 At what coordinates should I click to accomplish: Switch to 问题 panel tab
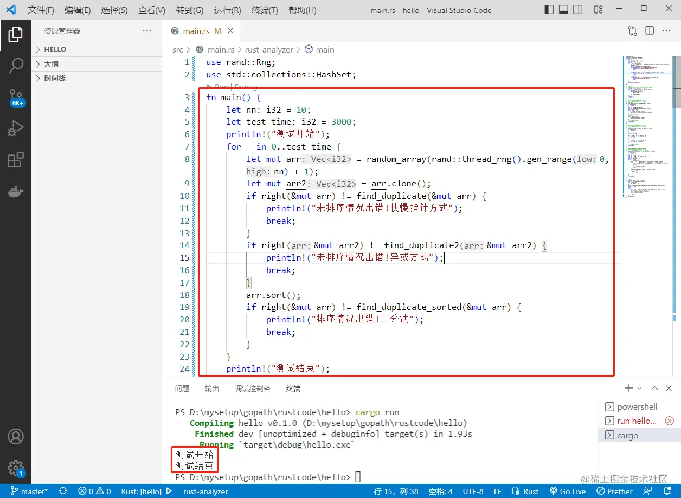pyautogui.click(x=182, y=389)
